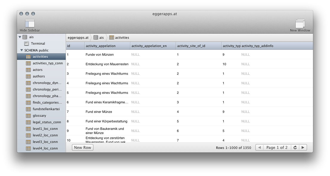Click the activity_site_of_id column header
The height and width of the screenshot is (176, 330).
click(x=199, y=46)
